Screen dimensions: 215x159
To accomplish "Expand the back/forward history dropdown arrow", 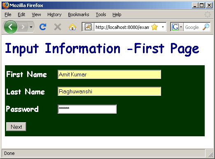I will point(31,27).
